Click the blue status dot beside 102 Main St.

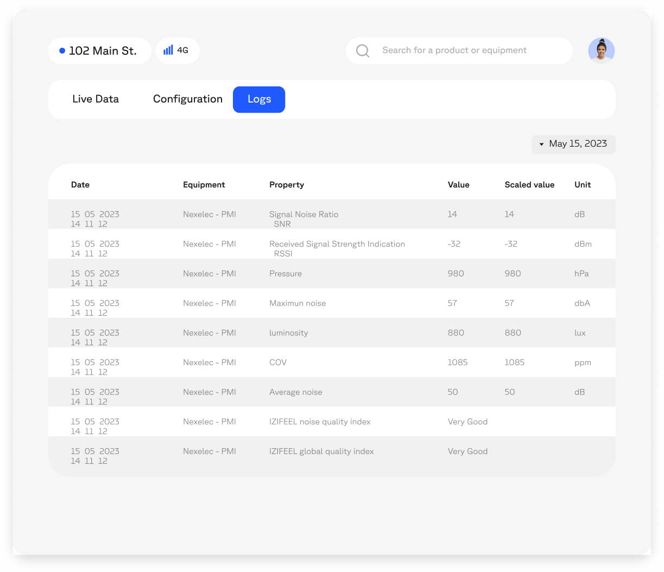(x=62, y=51)
